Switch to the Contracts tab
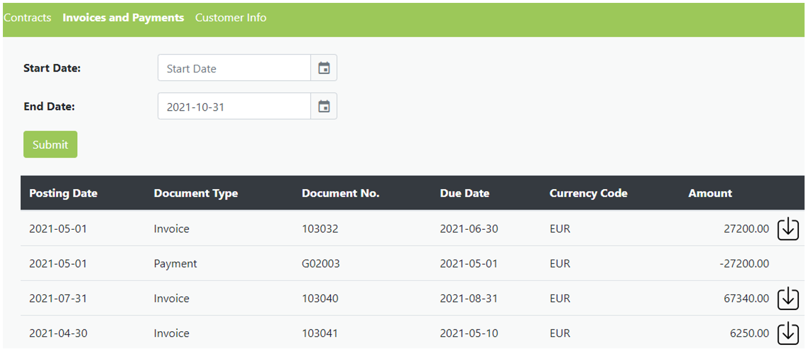Screen dimensions: 808x353 tap(27, 18)
